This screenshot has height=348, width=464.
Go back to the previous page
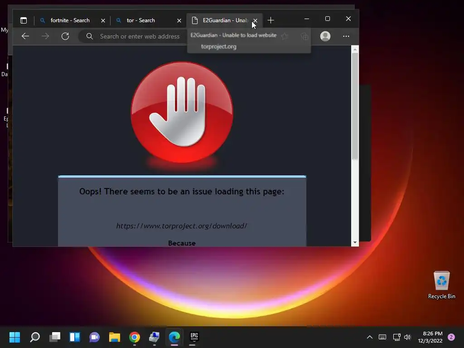pyautogui.click(x=25, y=36)
